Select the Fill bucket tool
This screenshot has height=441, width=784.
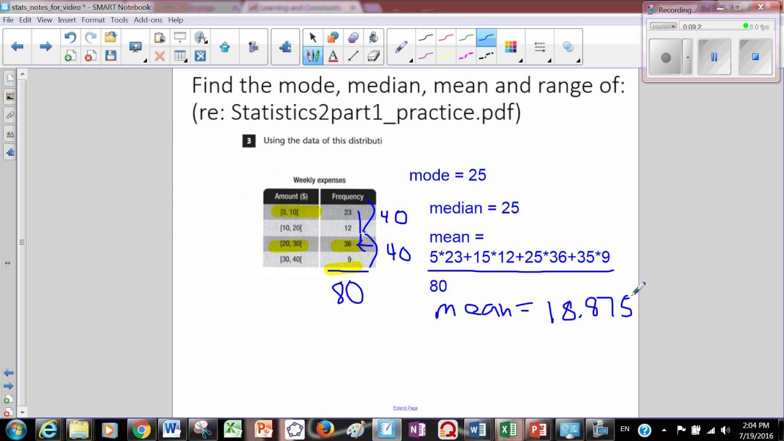click(x=374, y=38)
